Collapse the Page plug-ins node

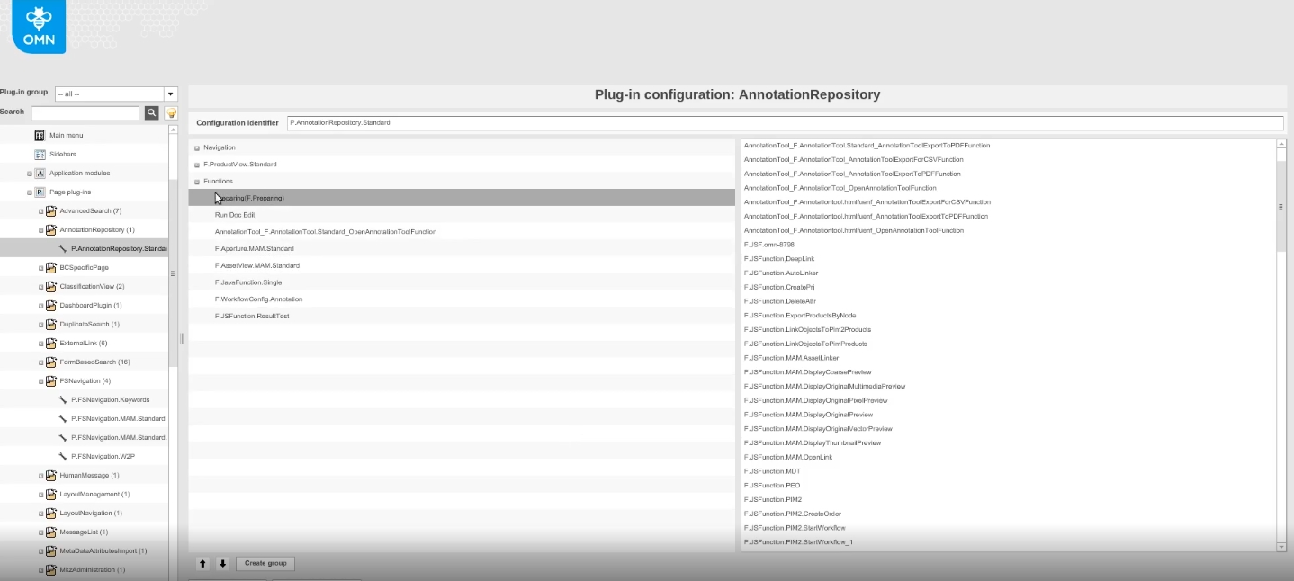point(30,192)
